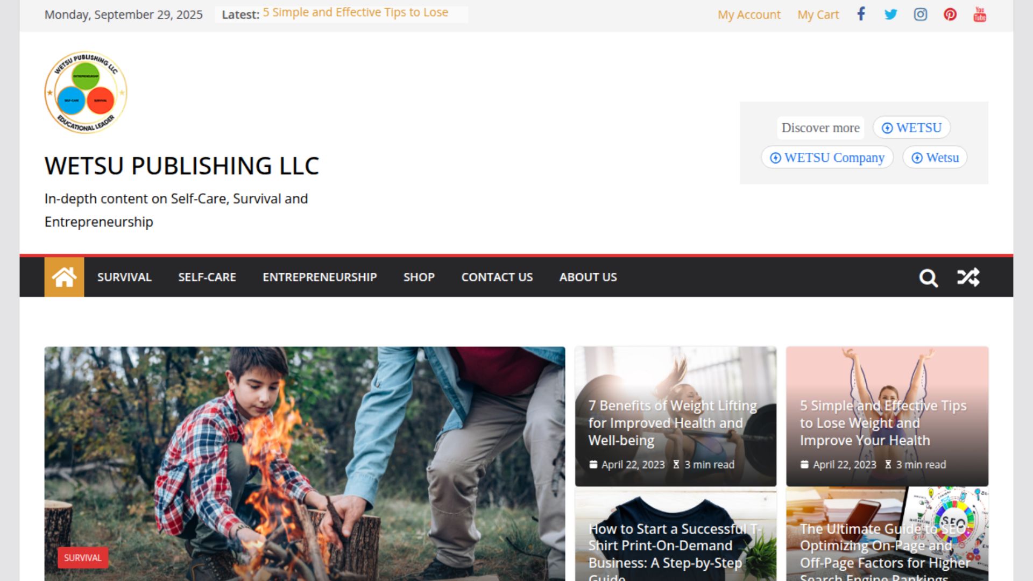This screenshot has width=1033, height=581.
Task: Click the Home icon in navigation bar
Action: (64, 277)
